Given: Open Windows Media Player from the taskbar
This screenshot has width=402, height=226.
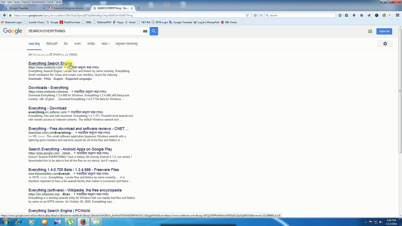Looking at the screenshot, I should pos(31,222).
